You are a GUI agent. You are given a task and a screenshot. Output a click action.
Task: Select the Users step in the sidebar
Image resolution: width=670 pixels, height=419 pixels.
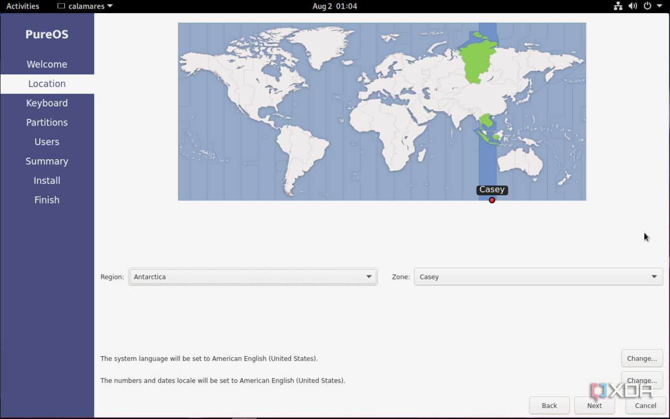47,142
